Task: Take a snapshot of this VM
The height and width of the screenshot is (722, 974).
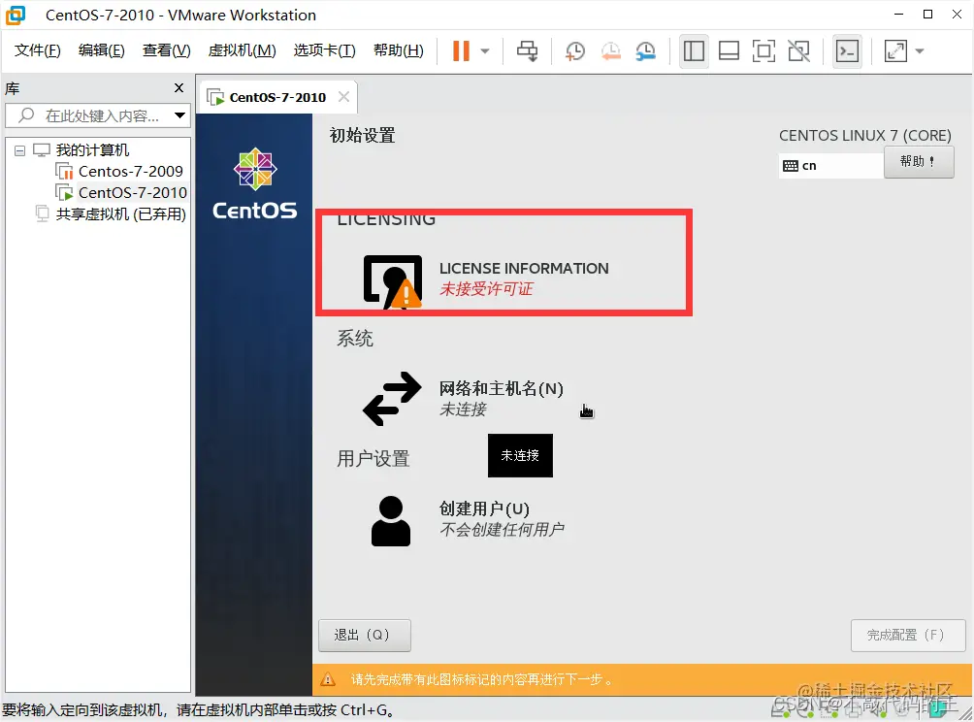Action: 575,51
